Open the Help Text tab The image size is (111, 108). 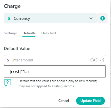pyautogui.click(x=49, y=33)
